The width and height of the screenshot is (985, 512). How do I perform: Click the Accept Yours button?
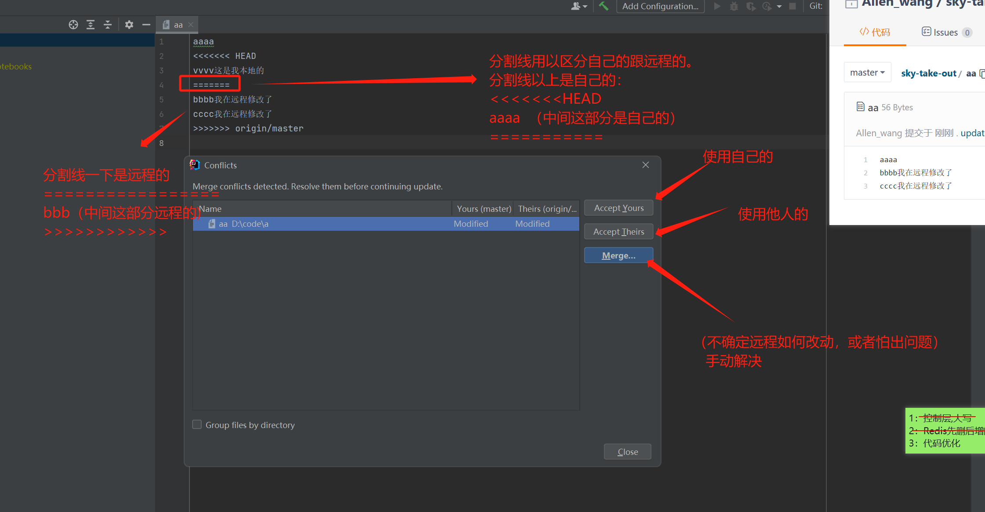pyautogui.click(x=618, y=208)
